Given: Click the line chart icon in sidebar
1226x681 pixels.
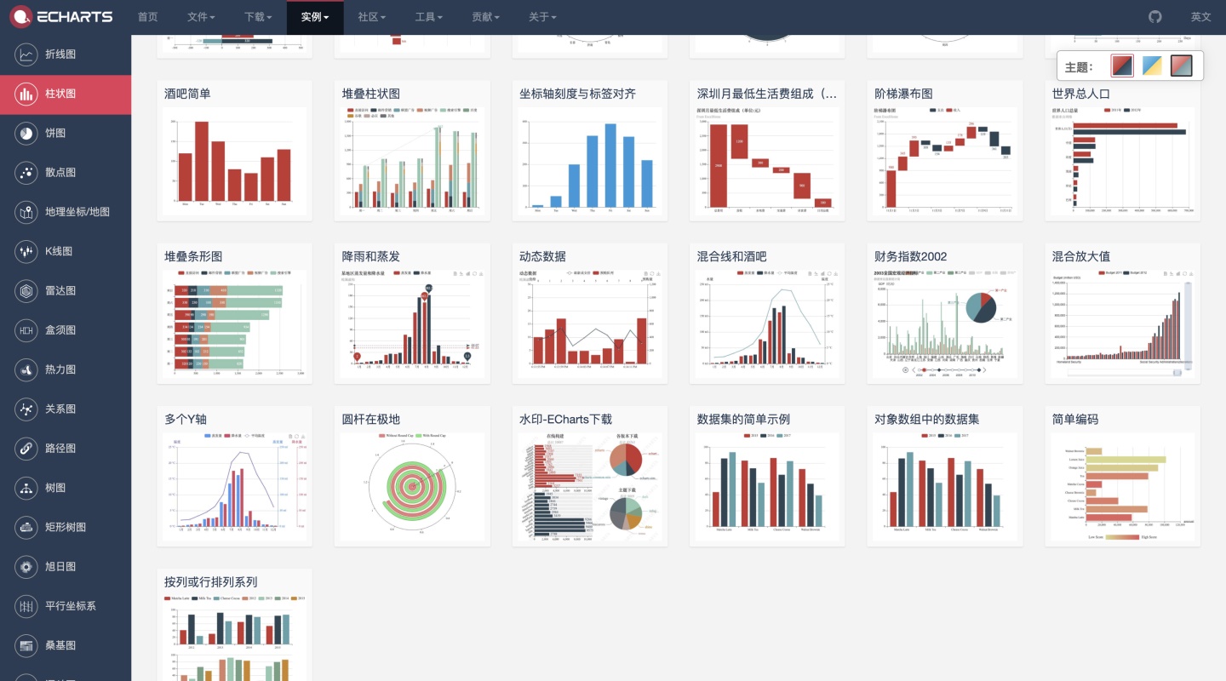Looking at the screenshot, I should point(26,54).
